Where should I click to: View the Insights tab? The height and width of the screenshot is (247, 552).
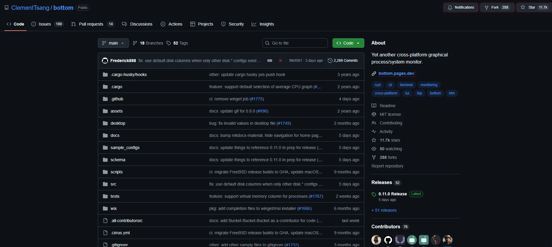(263, 24)
